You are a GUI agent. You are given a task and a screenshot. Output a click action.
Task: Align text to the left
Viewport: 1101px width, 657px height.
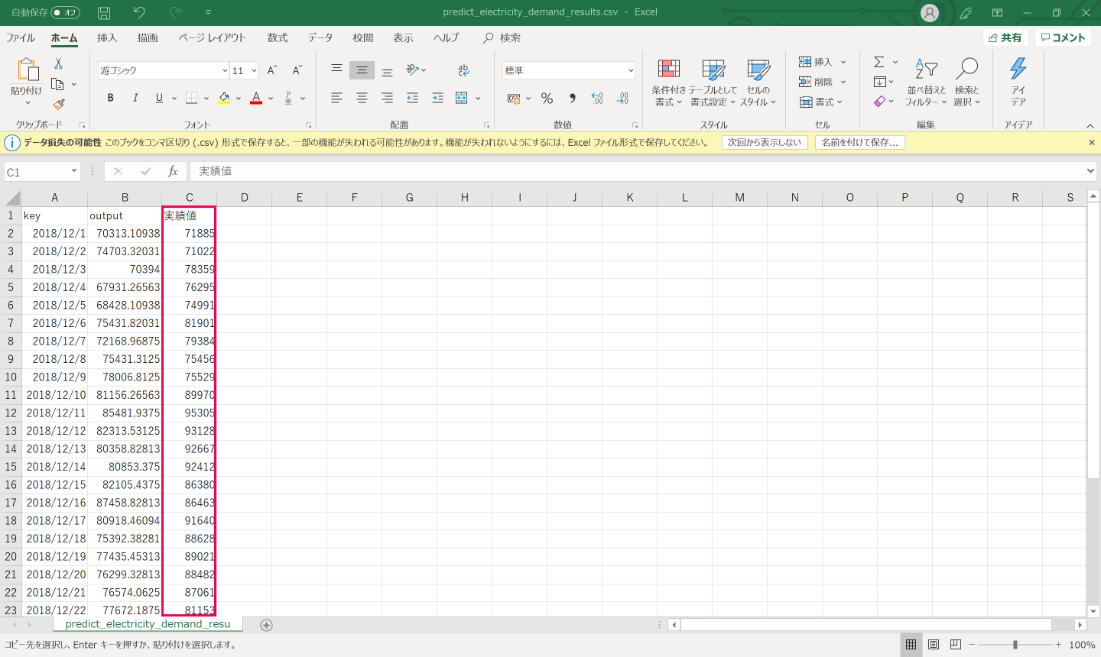[336, 98]
